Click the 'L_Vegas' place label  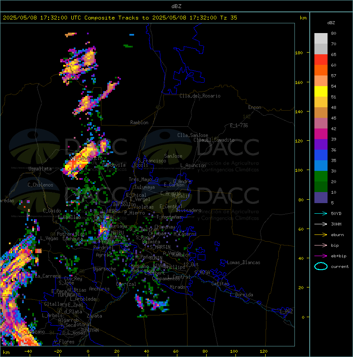click(x=49, y=238)
